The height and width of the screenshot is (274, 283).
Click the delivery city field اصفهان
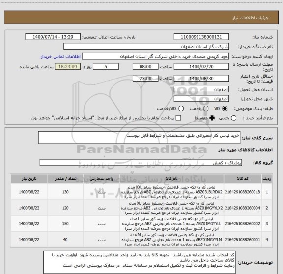[201, 99]
